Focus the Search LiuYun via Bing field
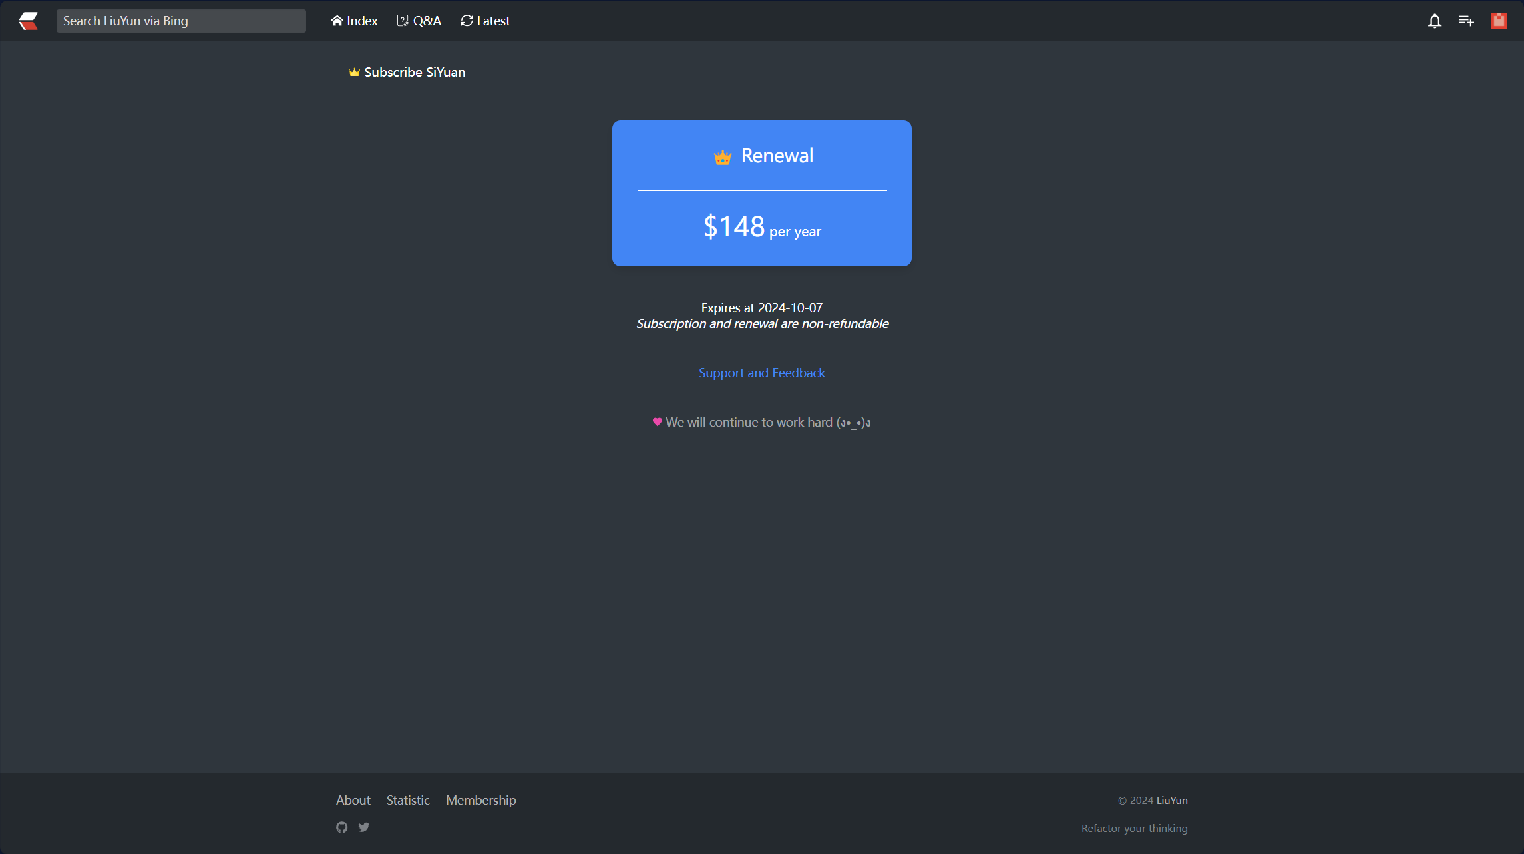1524x854 pixels. pyautogui.click(x=181, y=21)
